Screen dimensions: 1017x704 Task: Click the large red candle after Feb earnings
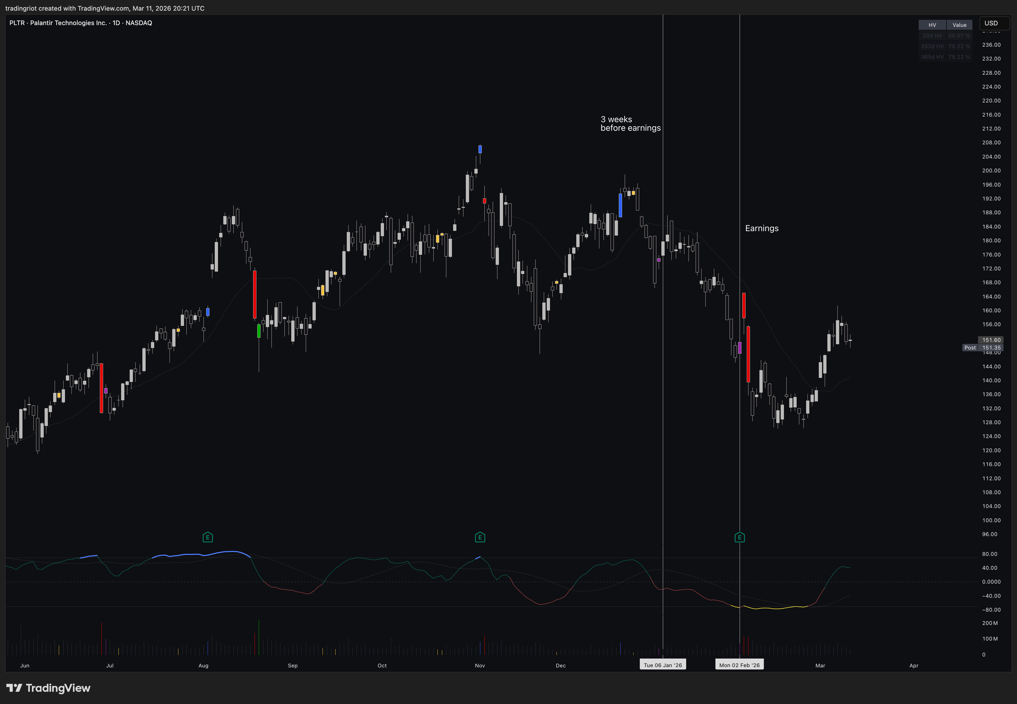pos(748,354)
